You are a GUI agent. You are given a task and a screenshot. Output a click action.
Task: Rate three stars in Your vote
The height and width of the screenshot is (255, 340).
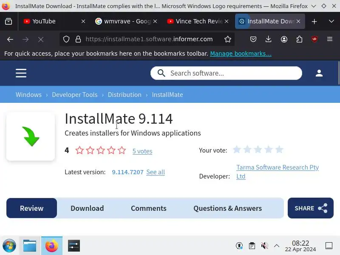tap(258, 150)
